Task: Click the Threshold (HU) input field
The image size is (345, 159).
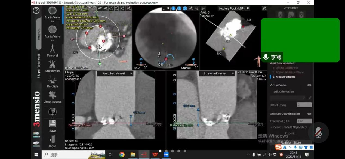Action: (304, 121)
